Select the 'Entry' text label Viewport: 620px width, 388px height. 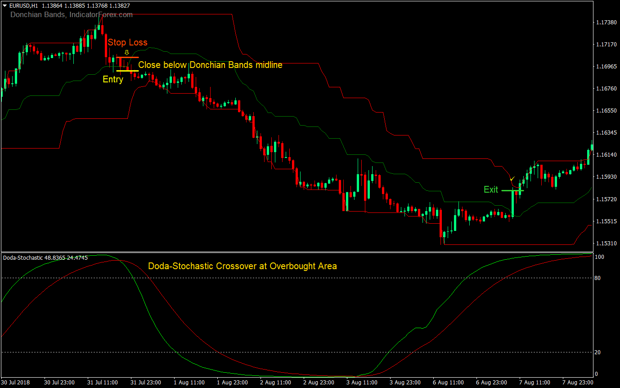pyautogui.click(x=112, y=79)
